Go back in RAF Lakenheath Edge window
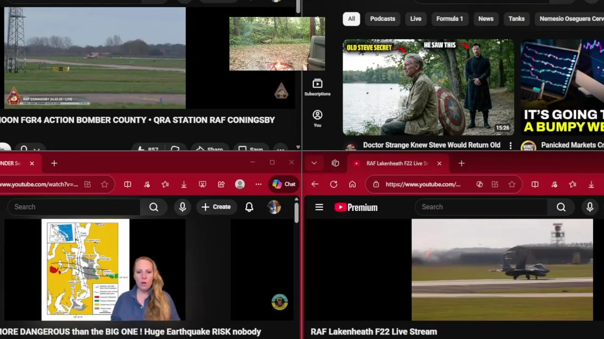The width and height of the screenshot is (604, 339). (x=315, y=185)
